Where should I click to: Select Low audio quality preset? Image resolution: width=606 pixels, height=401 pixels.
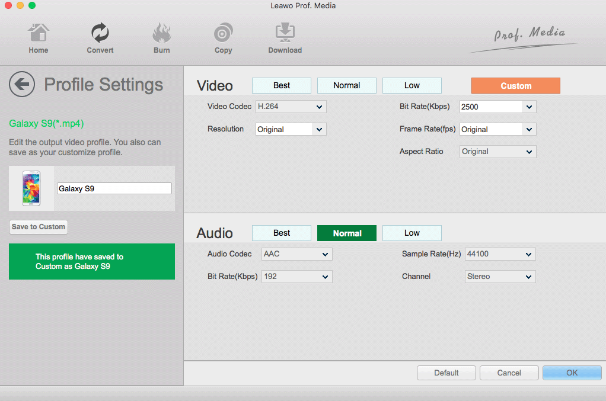[x=412, y=233]
